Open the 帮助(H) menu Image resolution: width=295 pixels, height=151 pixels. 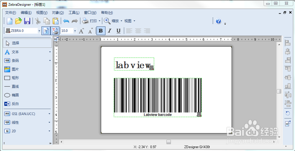pos(107,13)
